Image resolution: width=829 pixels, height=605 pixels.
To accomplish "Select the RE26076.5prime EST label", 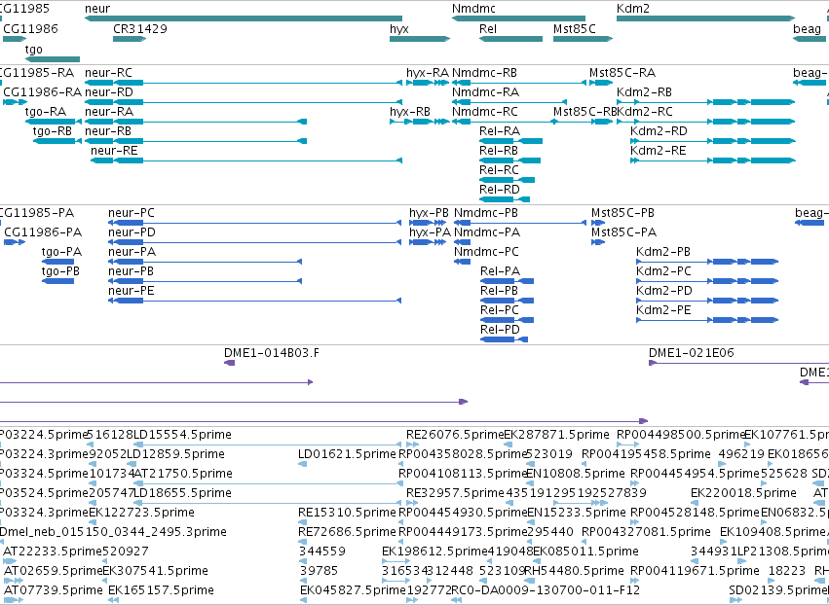I will 455,435.
